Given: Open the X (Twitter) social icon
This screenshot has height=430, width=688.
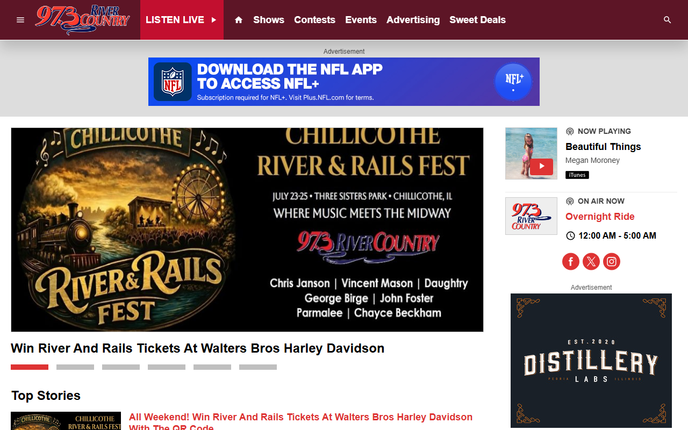Looking at the screenshot, I should pos(591,262).
